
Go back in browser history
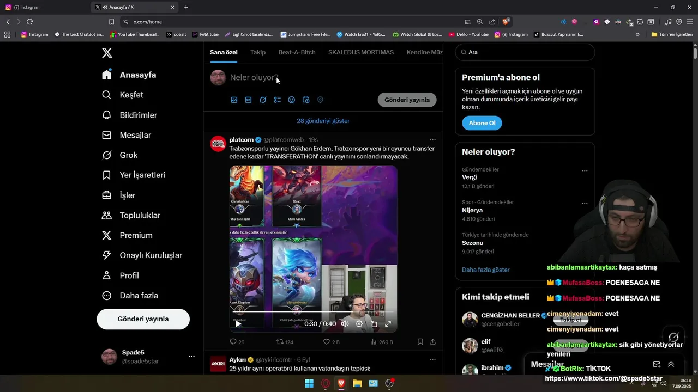click(x=8, y=22)
